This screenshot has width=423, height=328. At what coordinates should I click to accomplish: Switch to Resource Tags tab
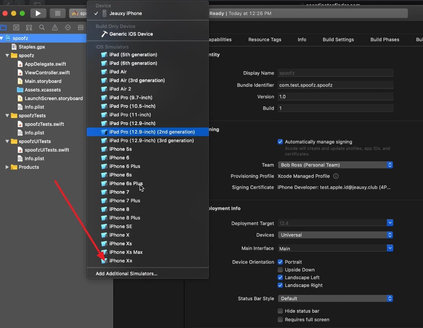(265, 40)
